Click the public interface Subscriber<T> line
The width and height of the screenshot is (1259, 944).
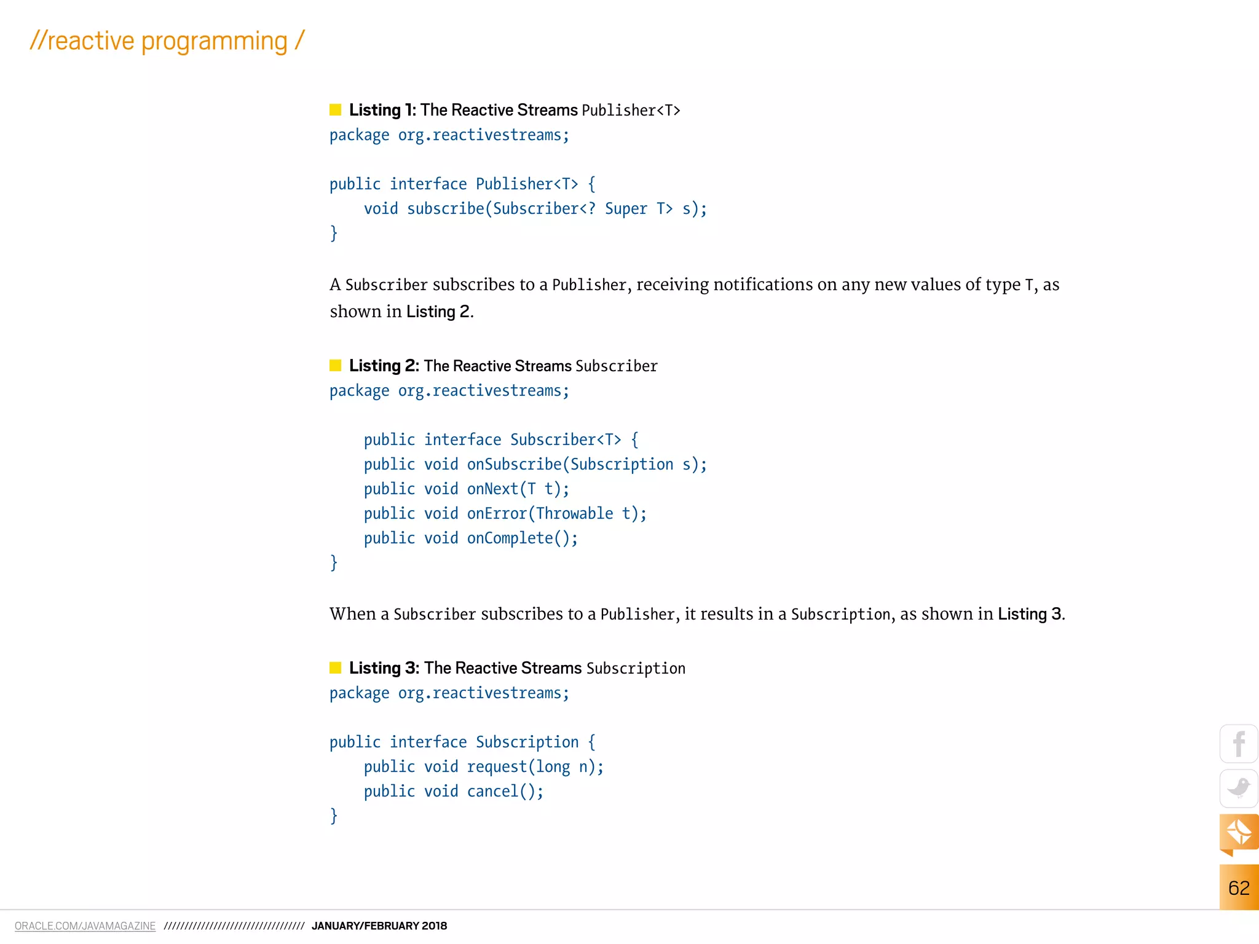(x=501, y=440)
